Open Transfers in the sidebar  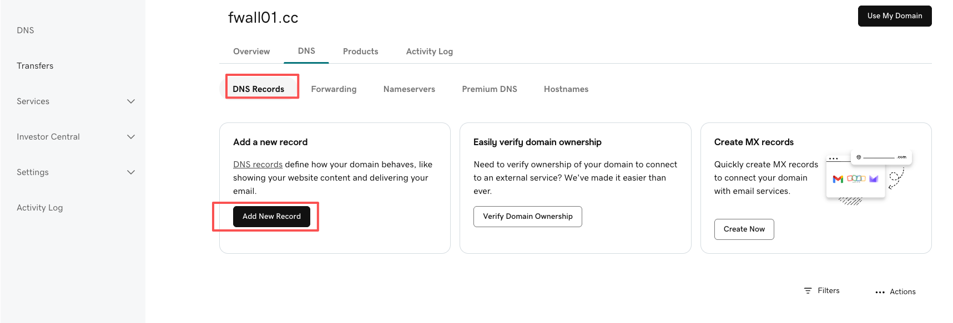pos(35,66)
